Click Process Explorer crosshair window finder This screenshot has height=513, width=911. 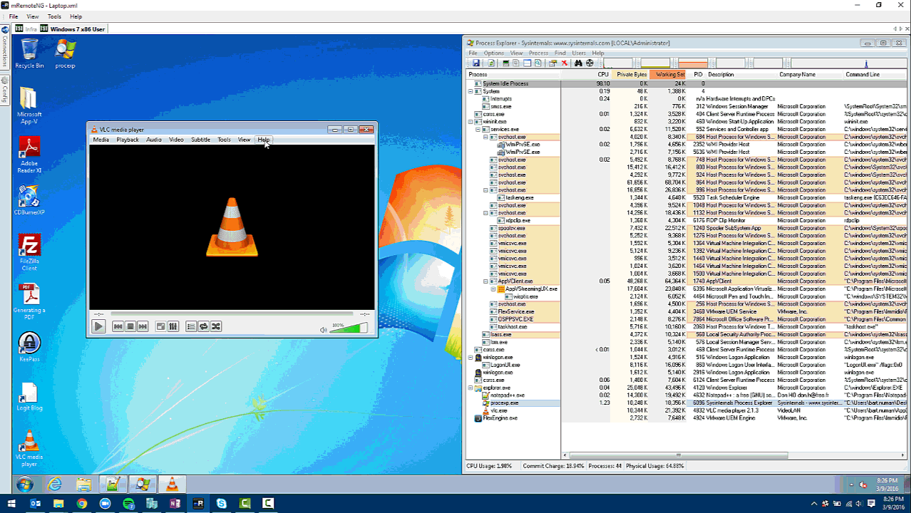tap(590, 63)
